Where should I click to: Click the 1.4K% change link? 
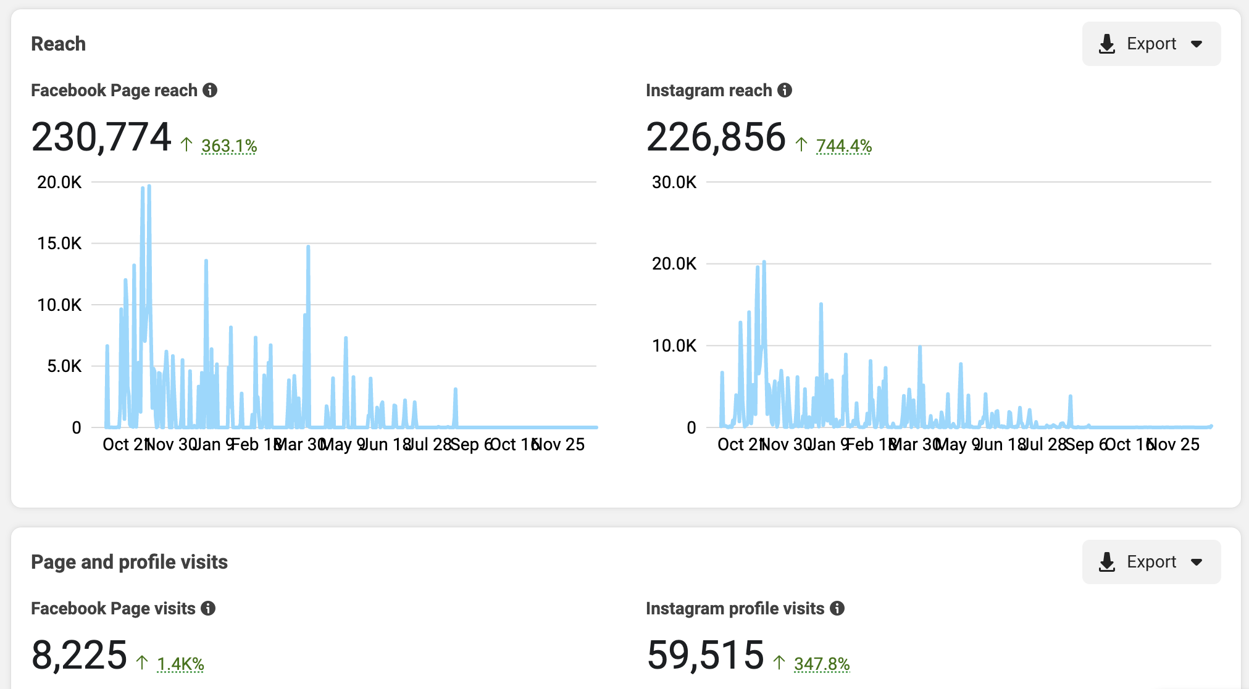click(180, 664)
